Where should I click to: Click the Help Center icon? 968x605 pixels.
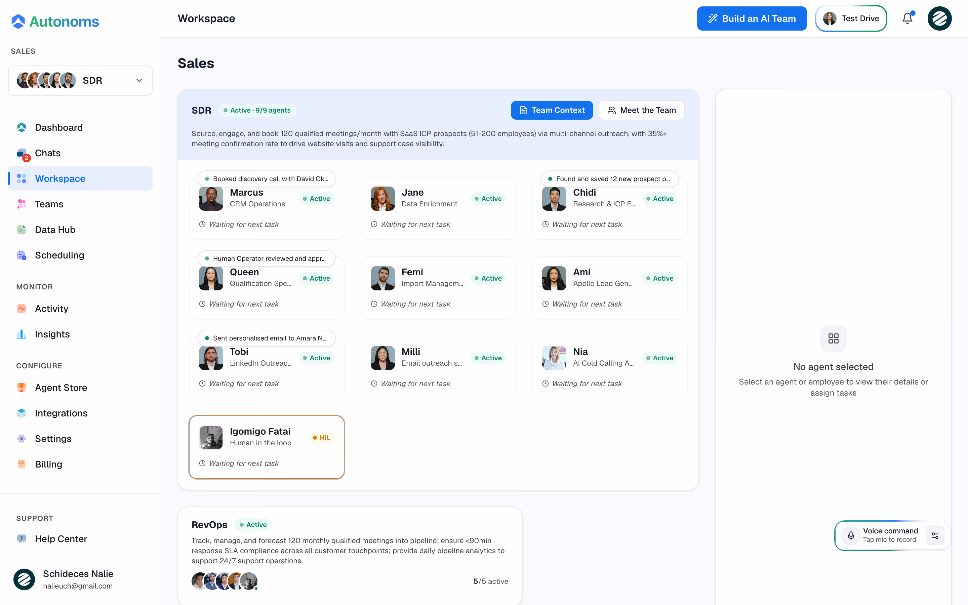[x=22, y=538]
